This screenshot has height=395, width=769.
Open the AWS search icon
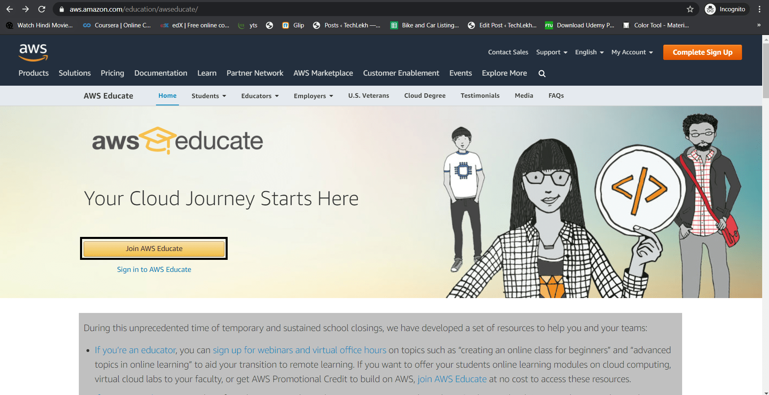(542, 73)
